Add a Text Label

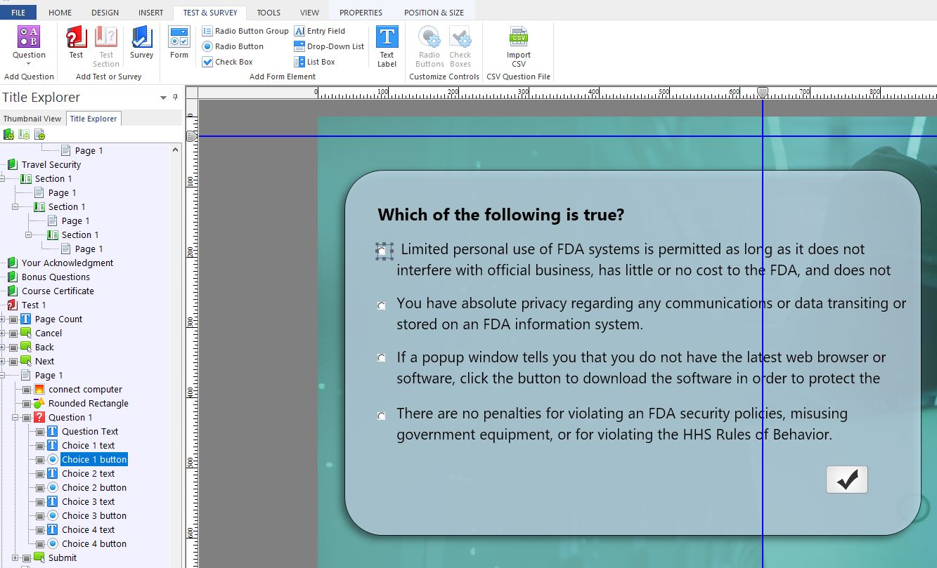[387, 46]
